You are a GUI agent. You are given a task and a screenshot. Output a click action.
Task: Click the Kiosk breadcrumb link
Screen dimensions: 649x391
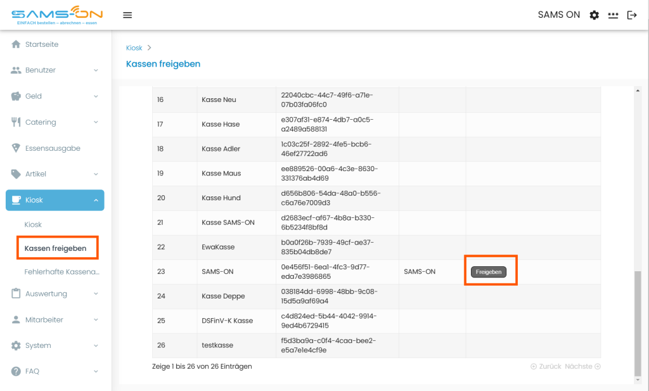point(134,48)
